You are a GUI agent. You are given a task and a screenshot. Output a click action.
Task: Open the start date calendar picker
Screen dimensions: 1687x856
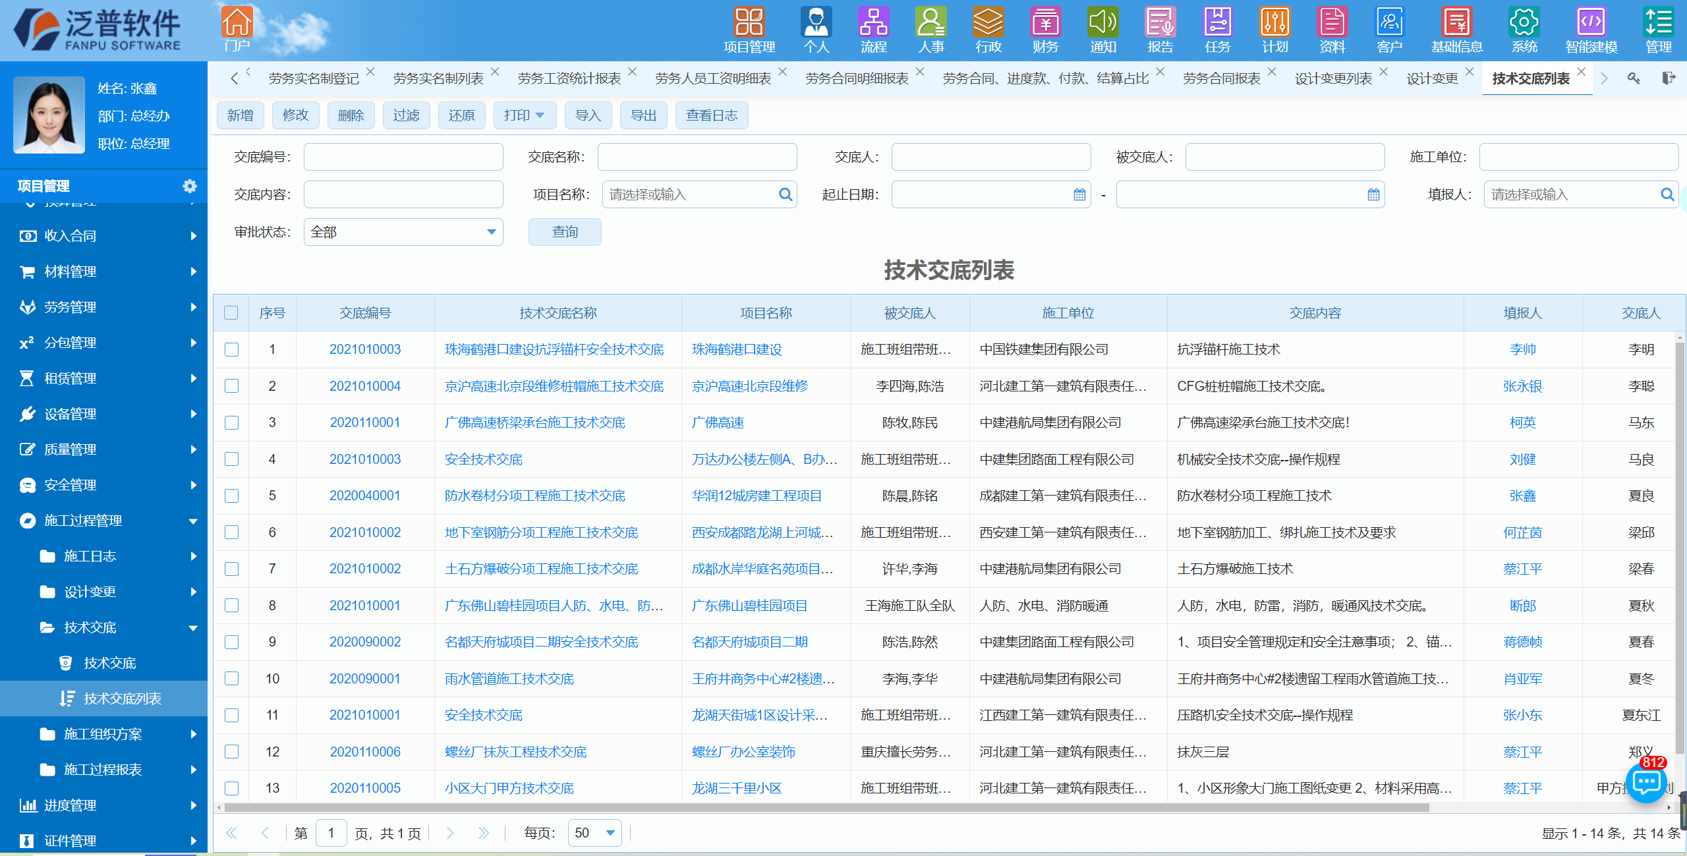[1079, 194]
